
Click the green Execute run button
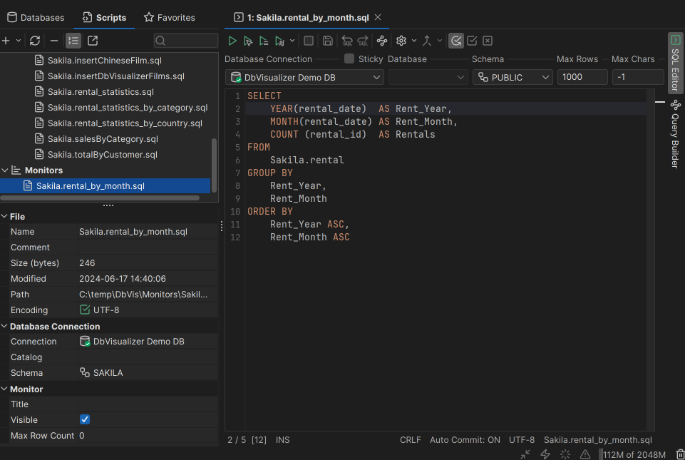pyautogui.click(x=232, y=41)
